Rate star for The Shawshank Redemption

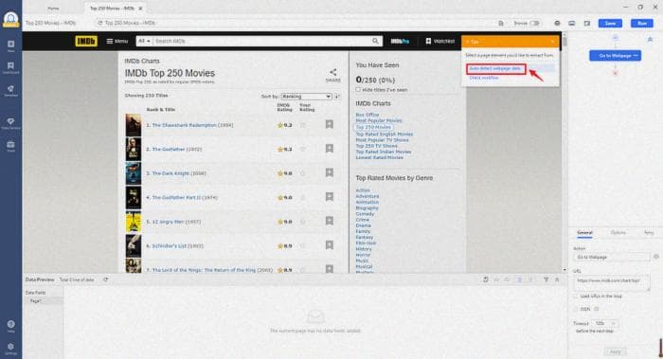(303, 125)
